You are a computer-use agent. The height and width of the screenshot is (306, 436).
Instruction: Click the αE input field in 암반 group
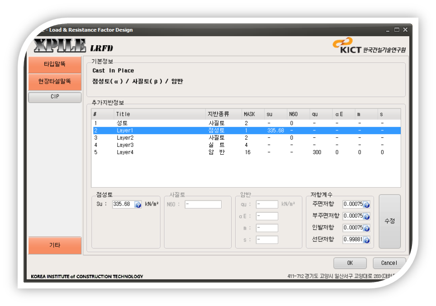(x=267, y=216)
